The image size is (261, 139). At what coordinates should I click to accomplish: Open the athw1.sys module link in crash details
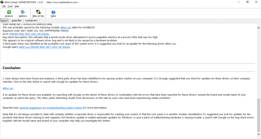[66, 27]
